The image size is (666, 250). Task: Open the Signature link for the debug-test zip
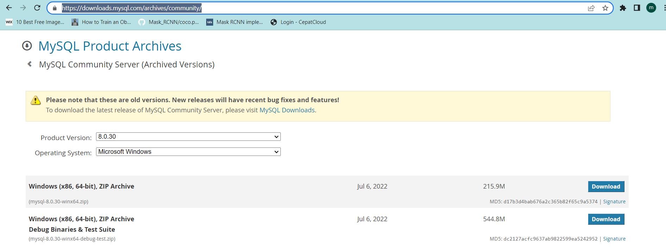pyautogui.click(x=614, y=239)
